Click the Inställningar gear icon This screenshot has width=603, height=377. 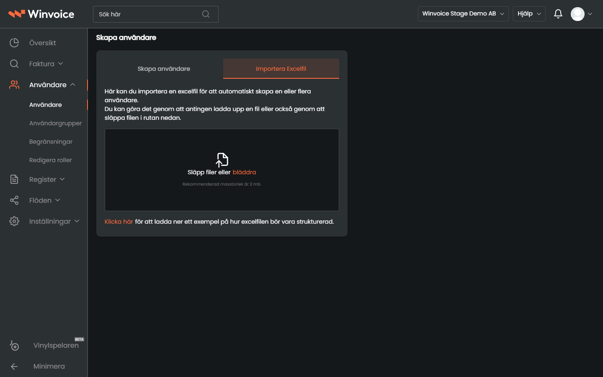pyautogui.click(x=14, y=221)
